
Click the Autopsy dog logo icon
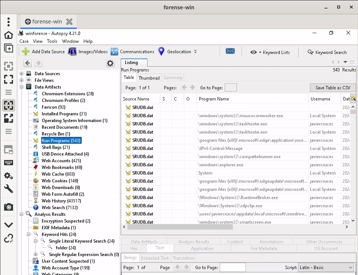click(21, 33)
